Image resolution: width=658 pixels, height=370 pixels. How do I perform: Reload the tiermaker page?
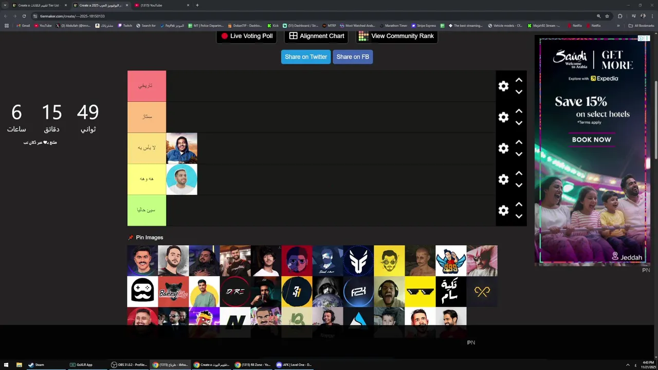(x=24, y=16)
